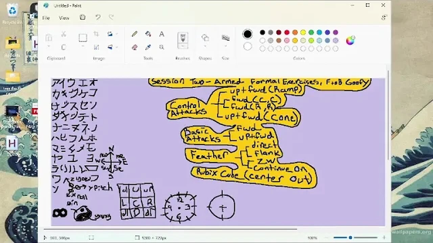The height and width of the screenshot is (243, 433).
Task: Pick the yellow palette swatch
Action: click(x=303, y=32)
